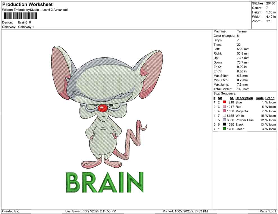Click the Max Jump value '7.3 mm'

(x=242, y=85)
